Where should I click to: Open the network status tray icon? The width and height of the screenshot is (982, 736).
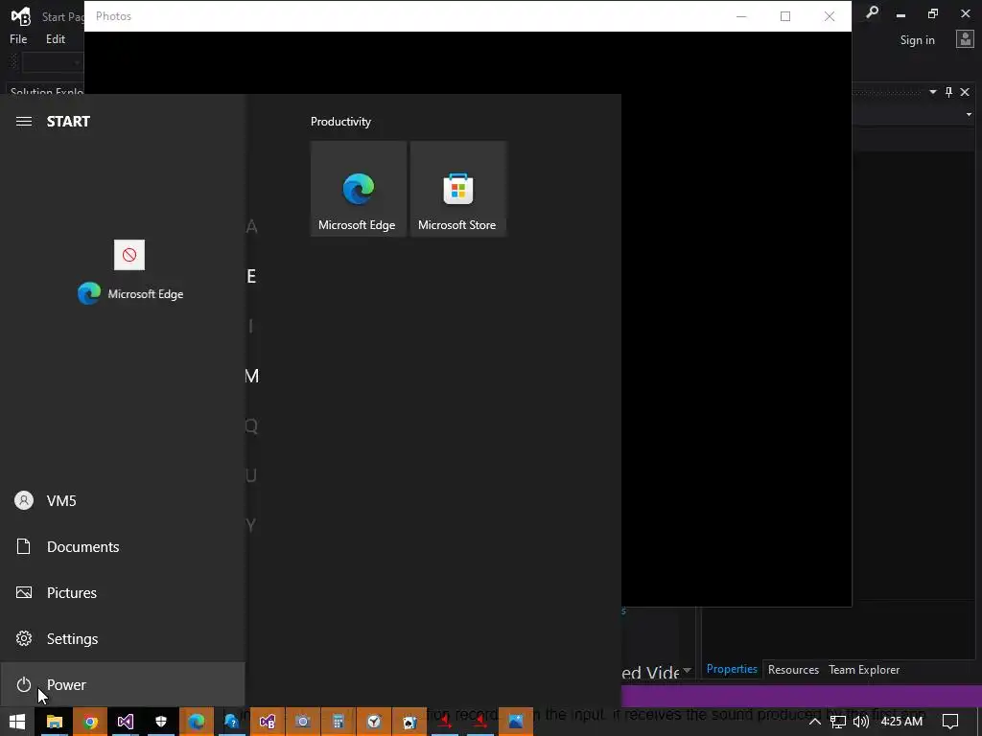[837, 722]
